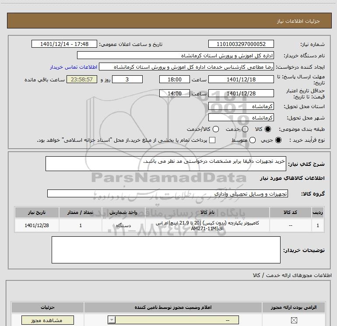Click the price validity date 1401/12/28 field
337x326 pixels.
241,93
